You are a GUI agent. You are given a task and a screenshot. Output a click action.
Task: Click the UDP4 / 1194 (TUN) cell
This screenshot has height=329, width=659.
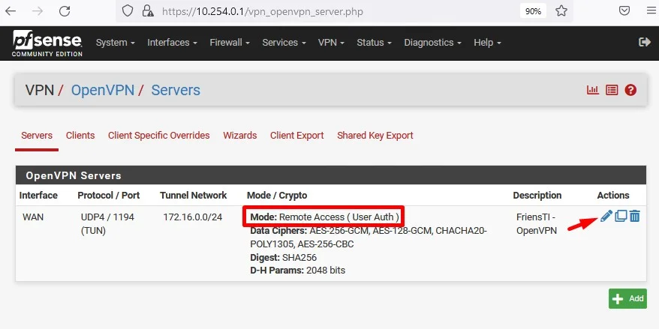pyautogui.click(x=107, y=223)
